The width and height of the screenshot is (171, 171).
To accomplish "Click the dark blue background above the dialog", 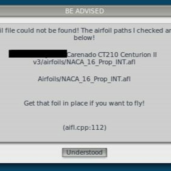I will point(85,2).
